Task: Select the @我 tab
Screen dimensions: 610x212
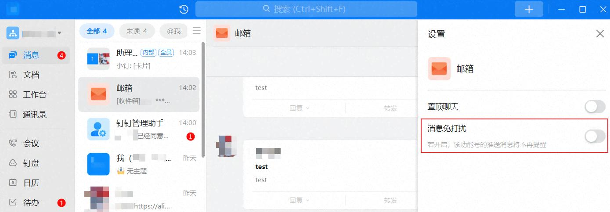Action: [x=173, y=31]
